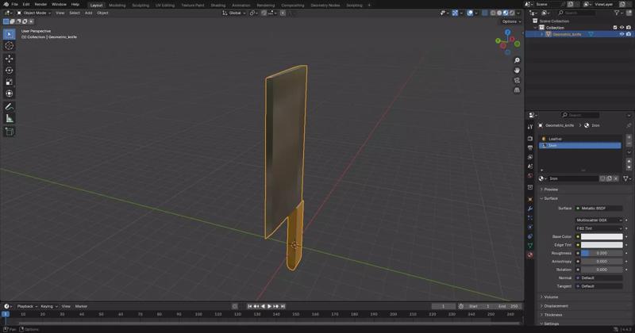Select the Move tool in the toolbar
Screen dimensions: 635x333
pyautogui.click(x=10, y=59)
